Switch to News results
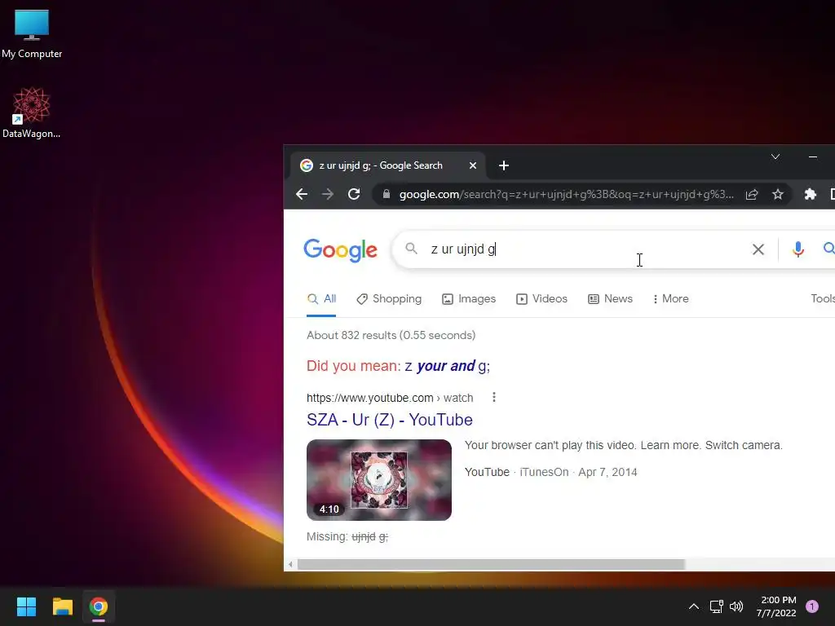Viewport: 835px width, 626px height. tap(610, 298)
